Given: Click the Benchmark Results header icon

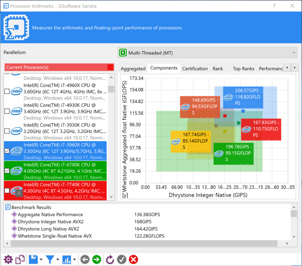Looking at the screenshot, I should [8, 207].
